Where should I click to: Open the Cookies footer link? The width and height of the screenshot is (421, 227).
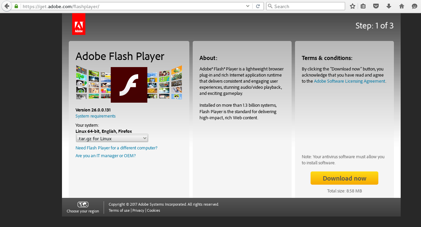[153, 210]
